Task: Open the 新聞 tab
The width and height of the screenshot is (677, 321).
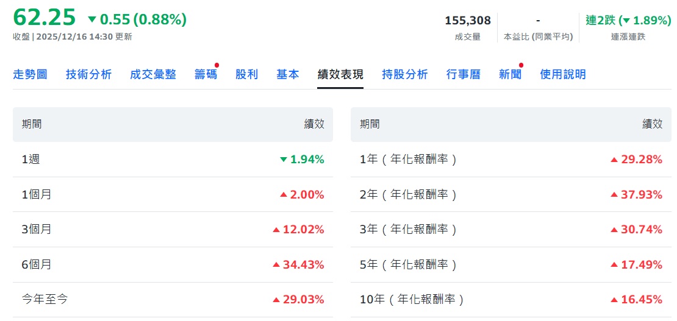Action: (x=510, y=74)
